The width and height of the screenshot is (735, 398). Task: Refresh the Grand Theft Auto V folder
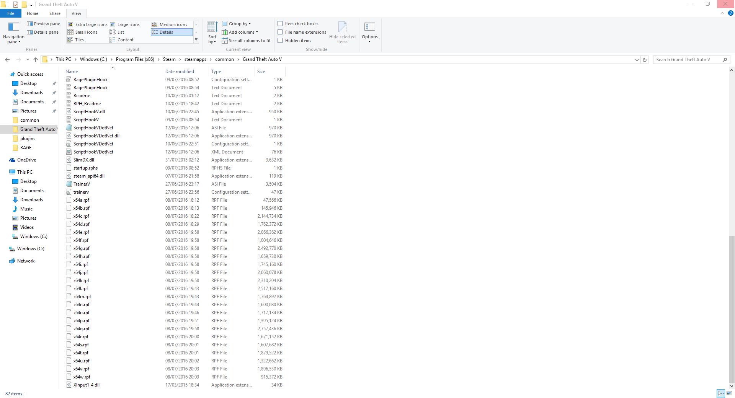[645, 60]
